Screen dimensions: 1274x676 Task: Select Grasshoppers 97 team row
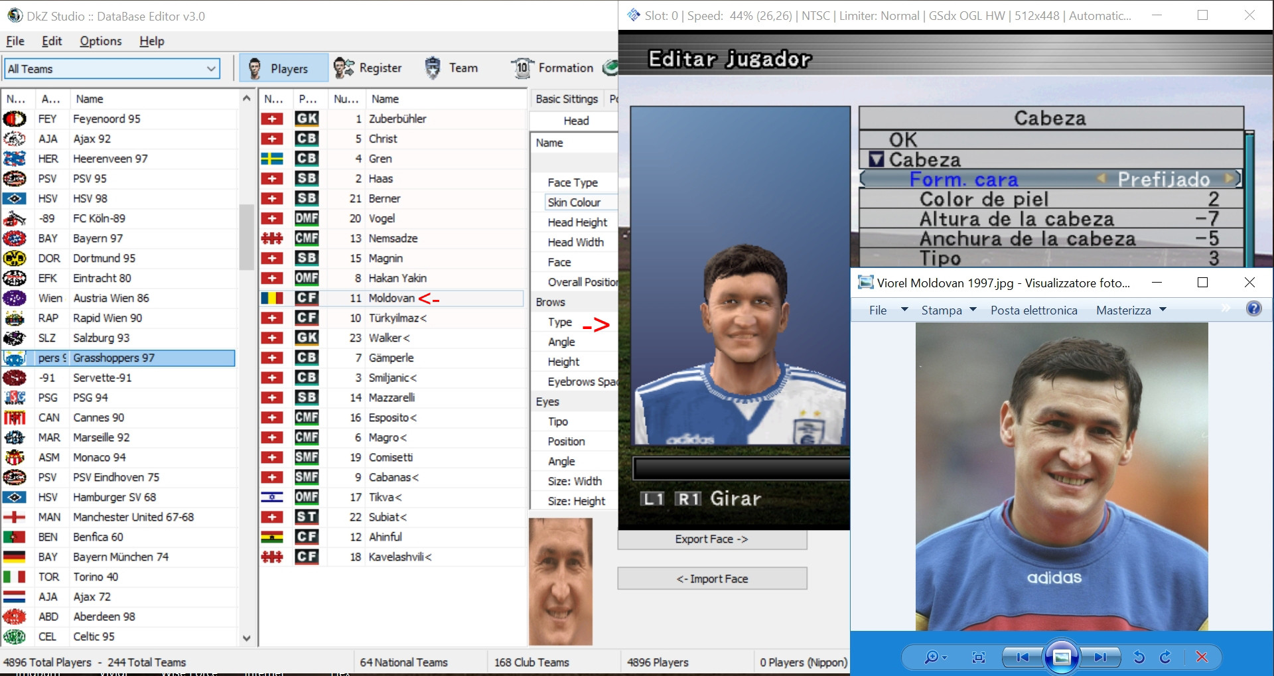click(x=119, y=358)
